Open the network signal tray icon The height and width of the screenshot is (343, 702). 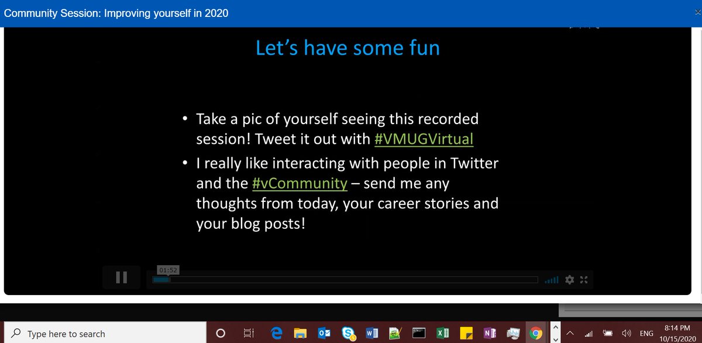(x=589, y=334)
